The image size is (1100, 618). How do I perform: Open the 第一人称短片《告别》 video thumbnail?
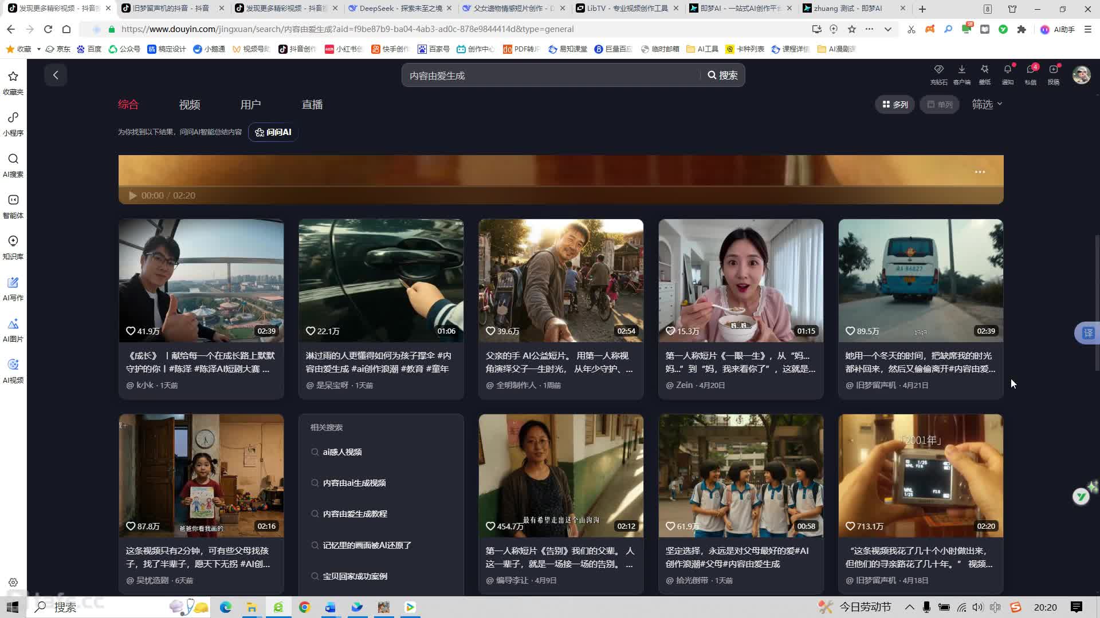coord(561,476)
